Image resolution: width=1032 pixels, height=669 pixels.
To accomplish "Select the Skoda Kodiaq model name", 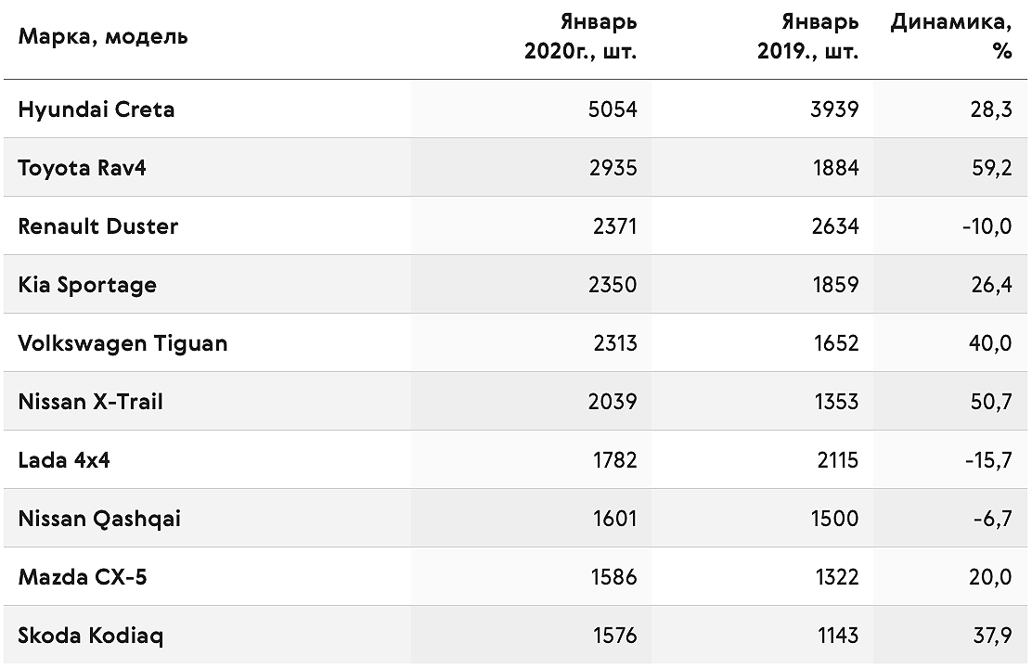I will (91, 637).
